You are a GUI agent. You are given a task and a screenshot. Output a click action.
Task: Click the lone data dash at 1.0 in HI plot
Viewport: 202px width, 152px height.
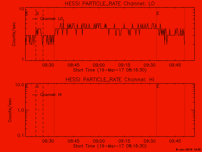[39, 110]
